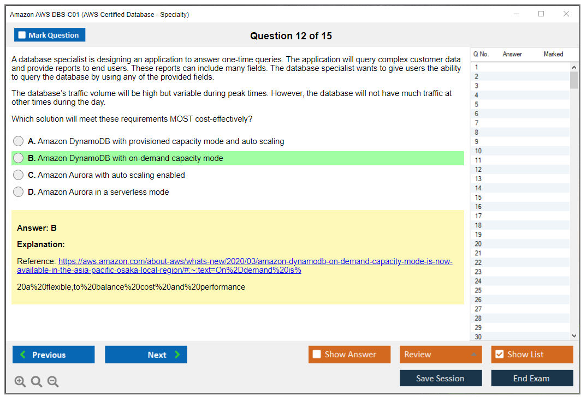Viewport: 587px width, 401px height.
Task: Select option C Aurora with auto scaling
Action: tap(19, 175)
